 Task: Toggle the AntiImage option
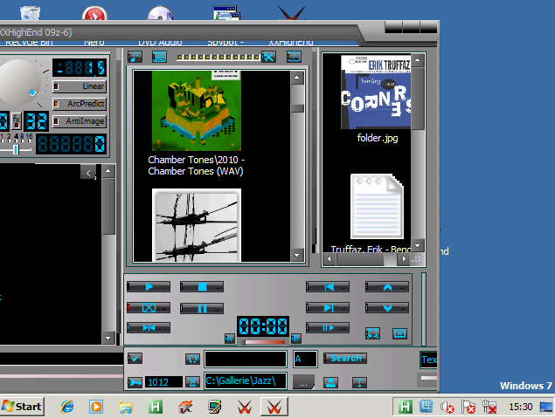(x=80, y=121)
